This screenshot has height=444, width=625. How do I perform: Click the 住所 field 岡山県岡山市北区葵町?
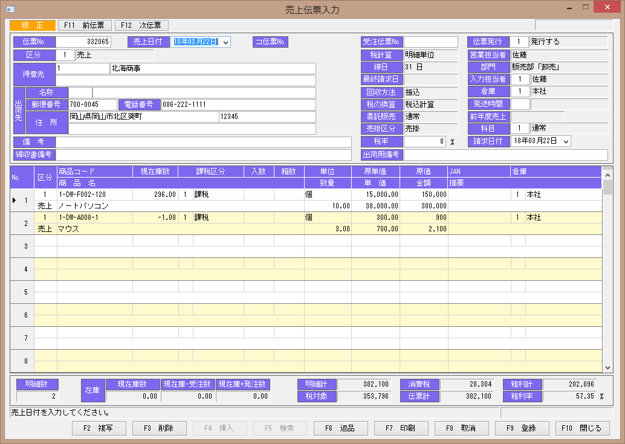click(144, 117)
